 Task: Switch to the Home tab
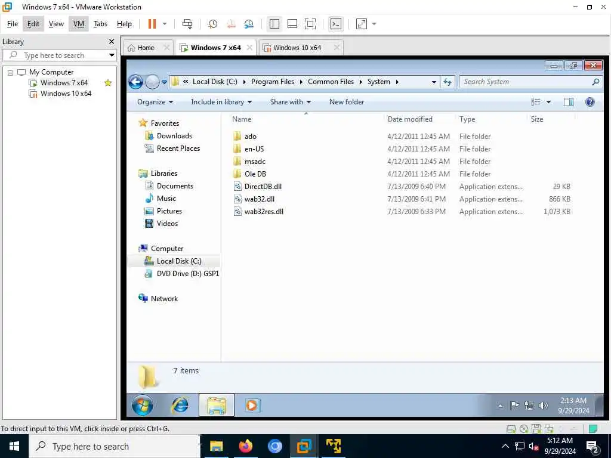[x=146, y=48]
